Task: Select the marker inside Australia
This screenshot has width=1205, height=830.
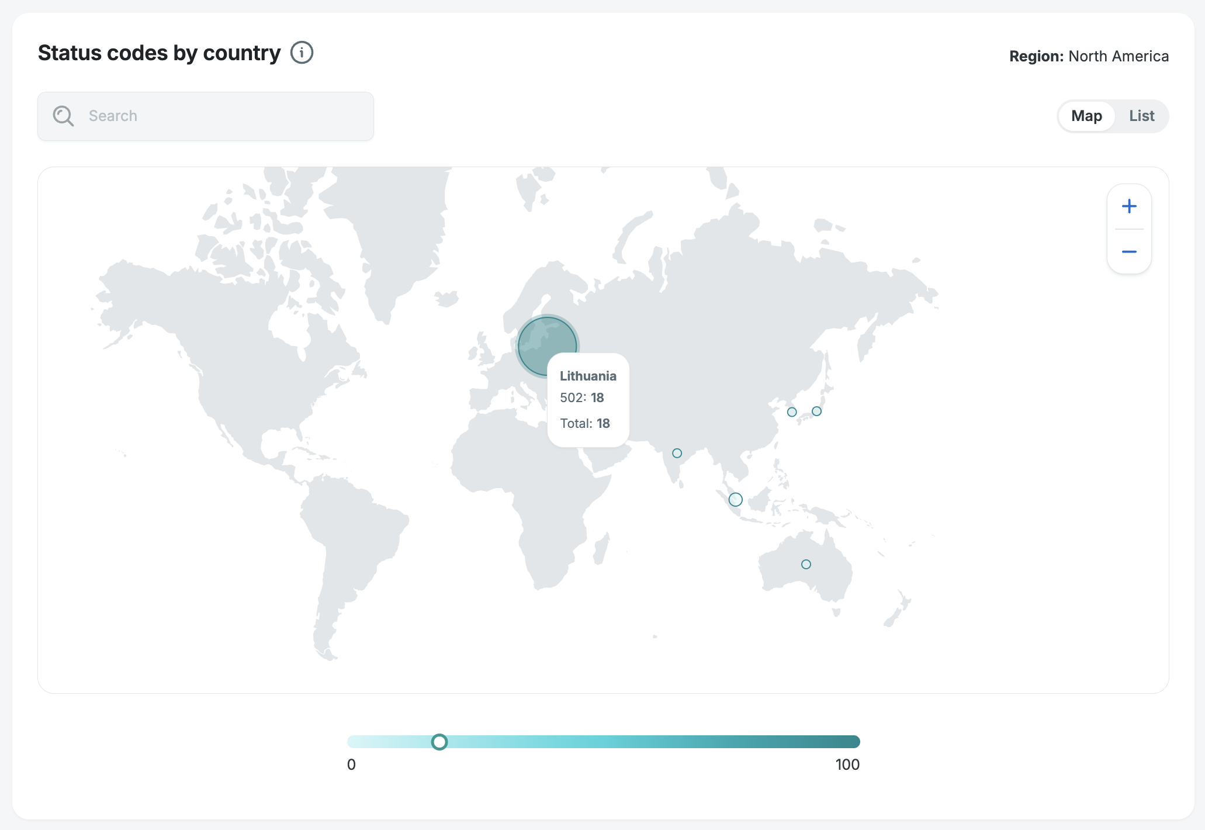Action: (806, 564)
